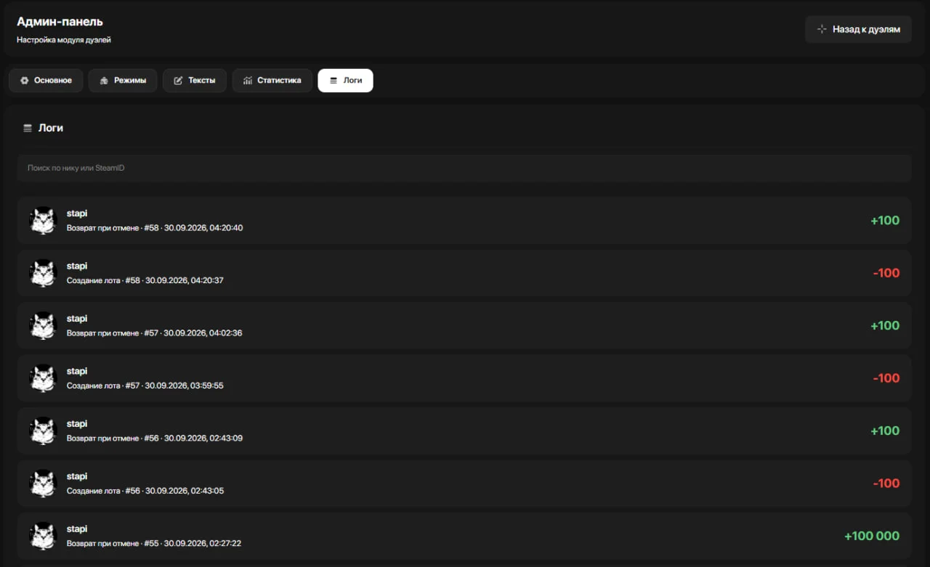Click the +100 amount at 02:43:09
The image size is (930, 567).
[x=885, y=431]
